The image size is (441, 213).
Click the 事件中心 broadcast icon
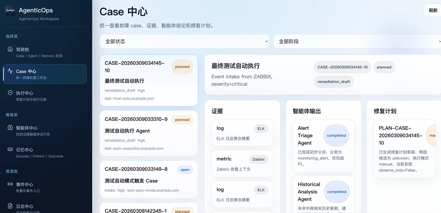tap(10, 184)
